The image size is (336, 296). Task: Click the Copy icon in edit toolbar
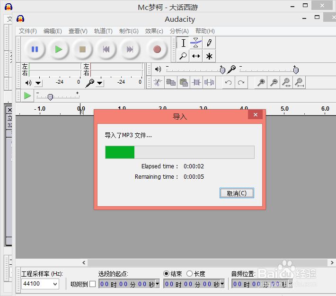(x=171, y=82)
